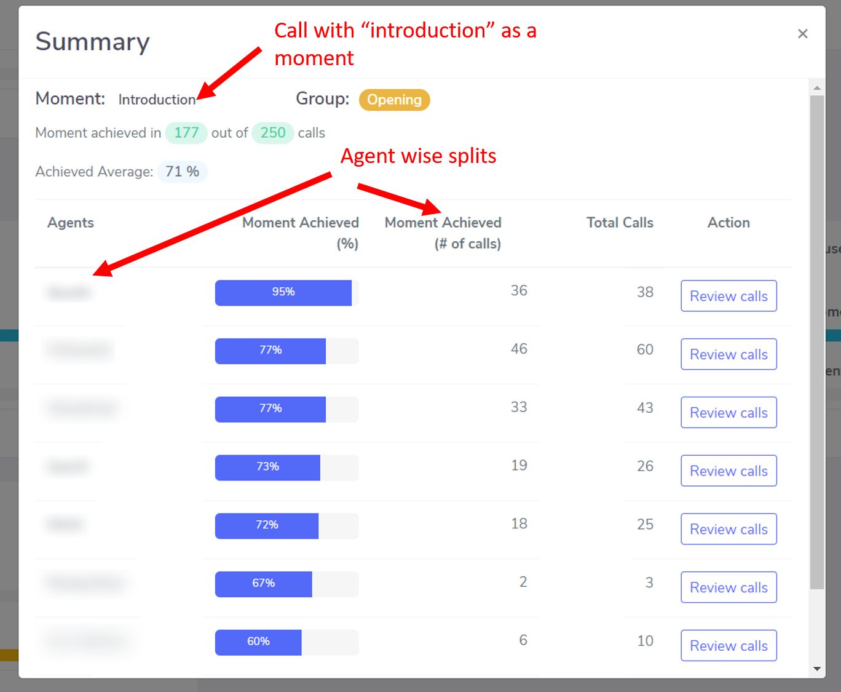Screen dimensions: 841x692
Task: Click Review calls beside 60 total calls
Action: 728,354
